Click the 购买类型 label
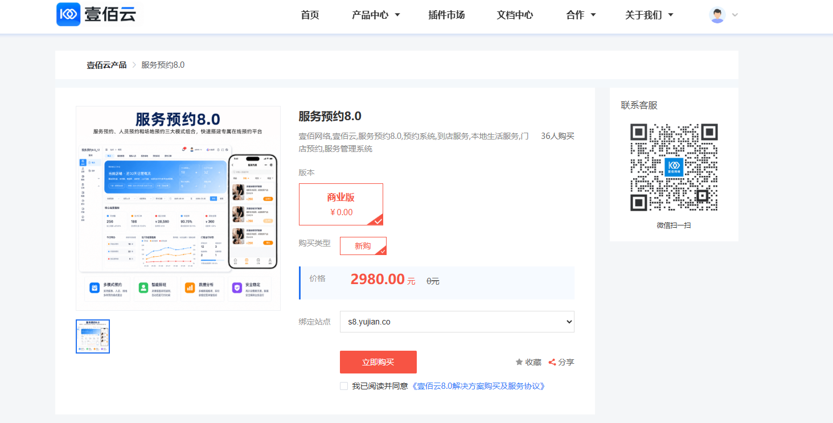833x423 pixels. coord(314,243)
